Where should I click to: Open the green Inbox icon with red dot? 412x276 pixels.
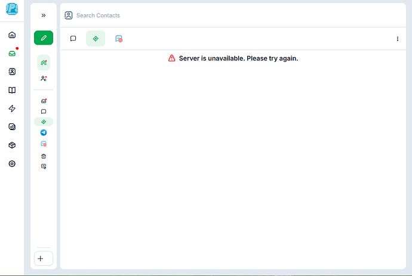(x=12, y=54)
